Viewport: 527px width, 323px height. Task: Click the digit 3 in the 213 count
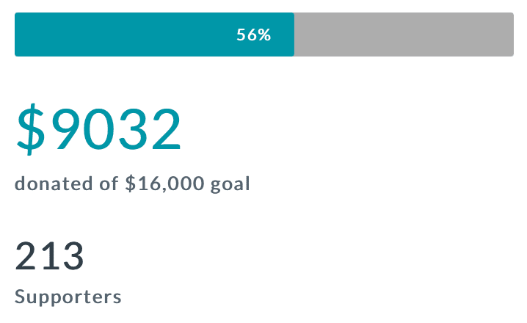point(70,256)
